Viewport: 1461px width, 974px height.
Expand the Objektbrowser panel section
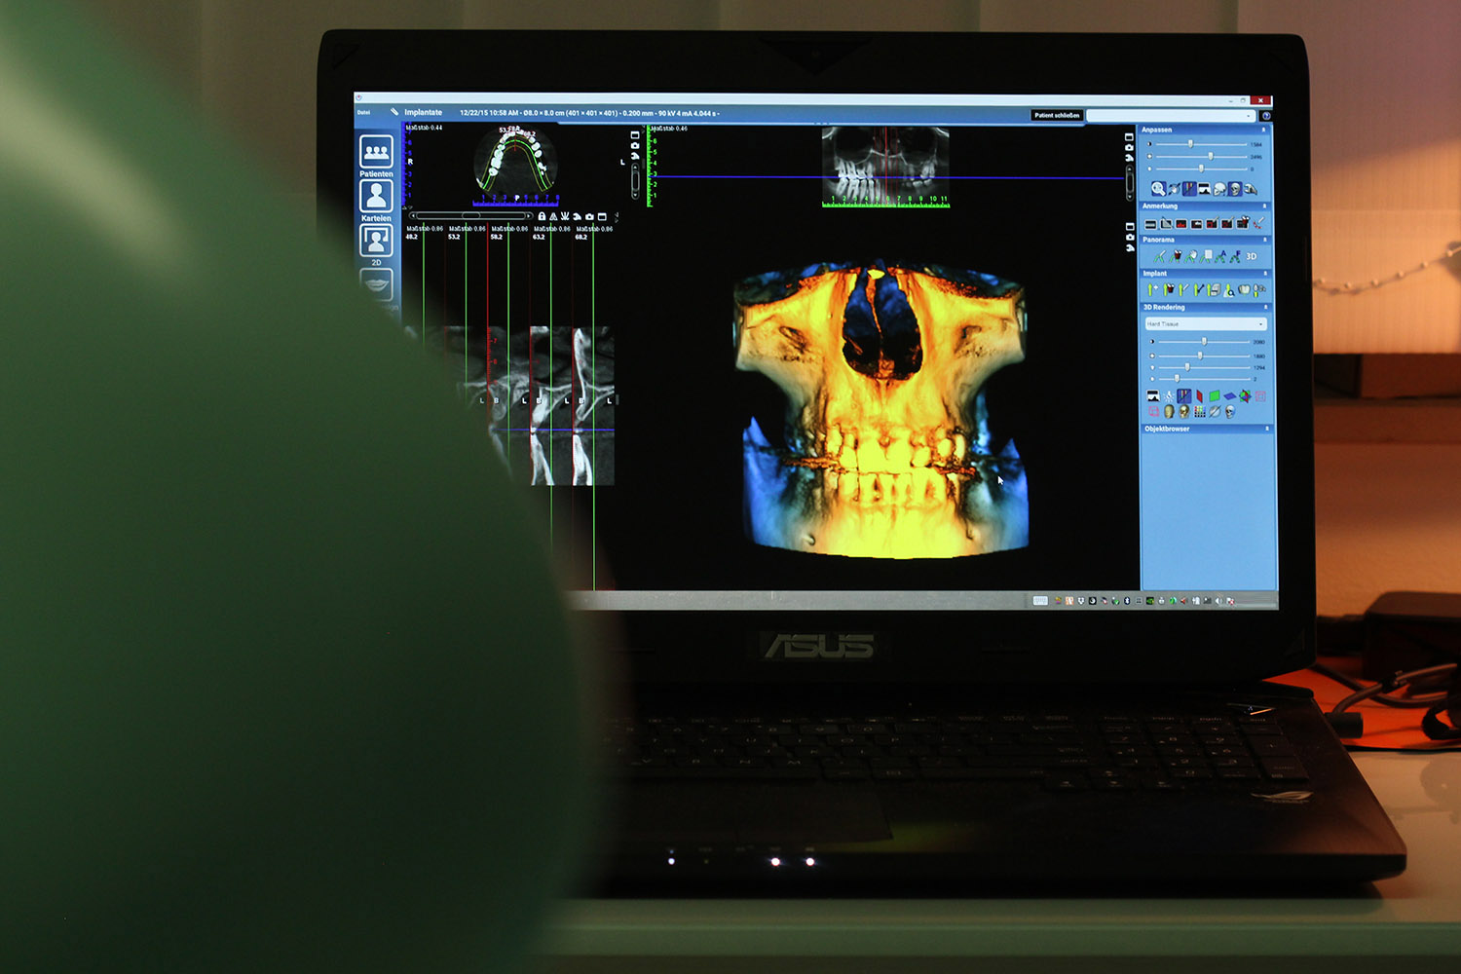click(1266, 429)
